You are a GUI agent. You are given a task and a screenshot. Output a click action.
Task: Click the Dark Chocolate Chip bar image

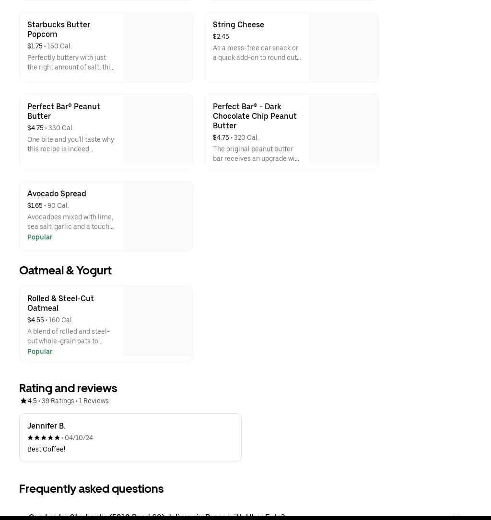pos(343,129)
